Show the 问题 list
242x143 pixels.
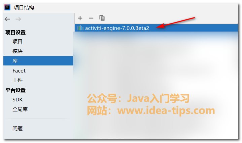coord(18,128)
